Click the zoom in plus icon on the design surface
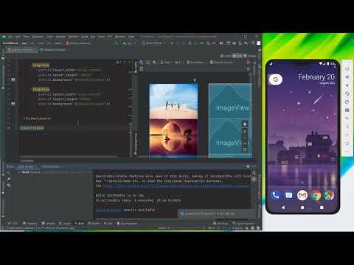 coord(245,132)
